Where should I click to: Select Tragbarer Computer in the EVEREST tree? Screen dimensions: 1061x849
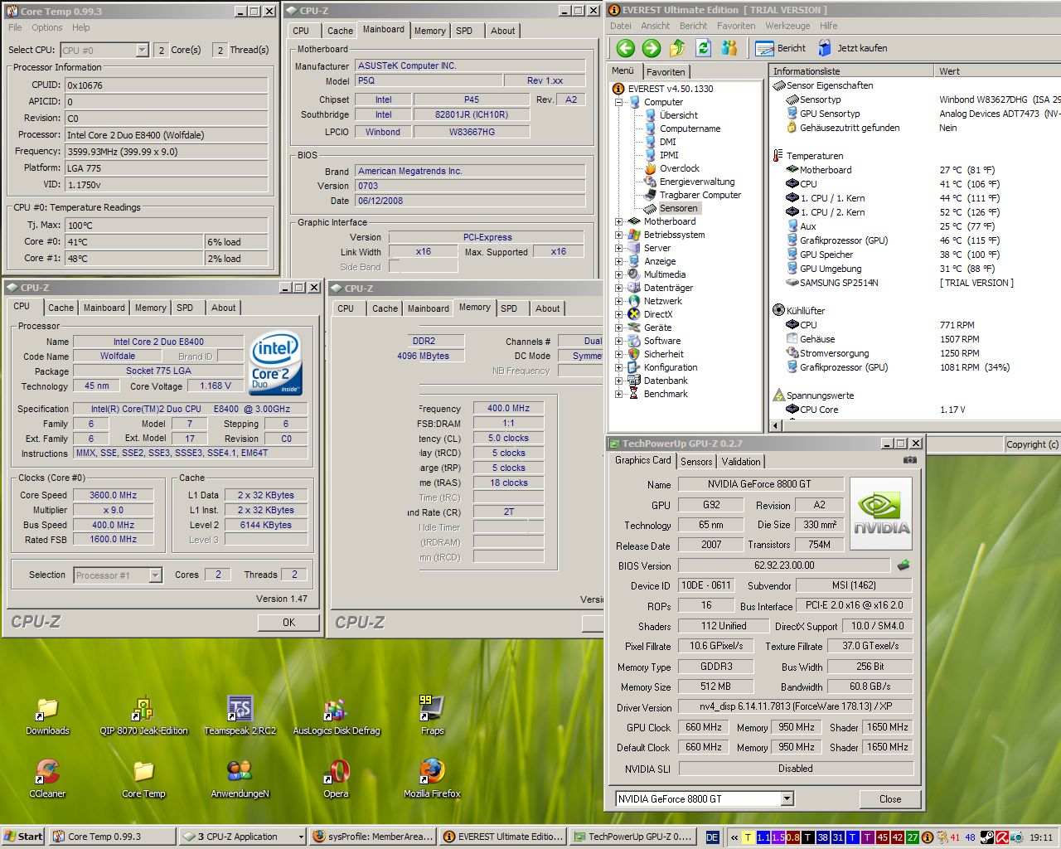click(x=700, y=195)
